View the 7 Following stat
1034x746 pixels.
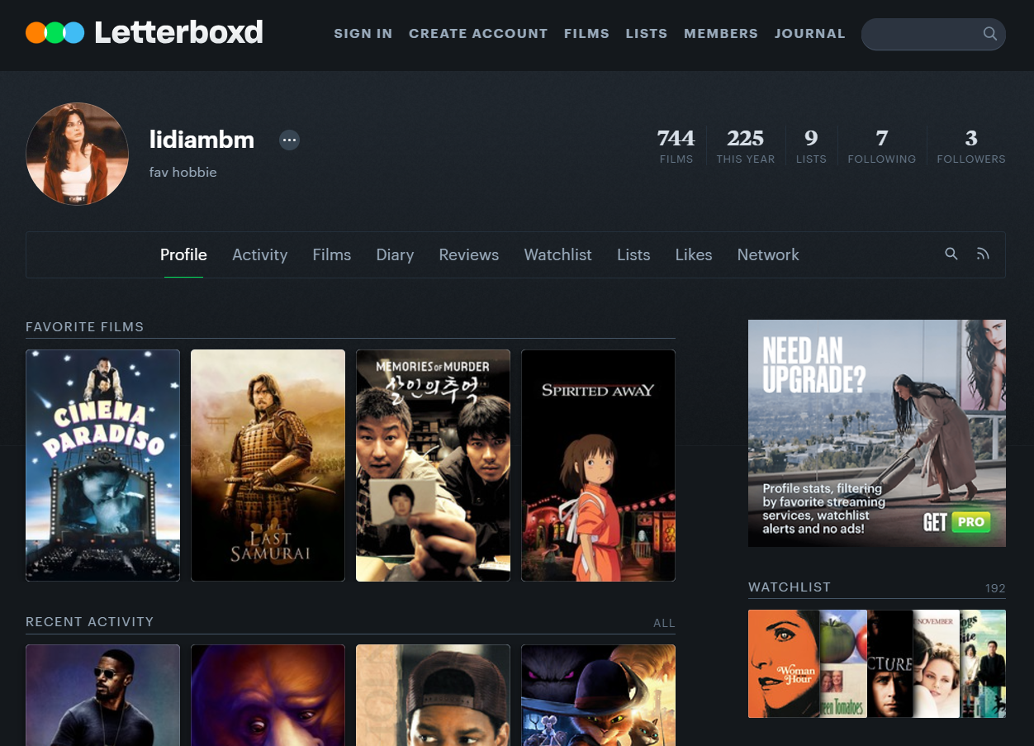point(882,146)
